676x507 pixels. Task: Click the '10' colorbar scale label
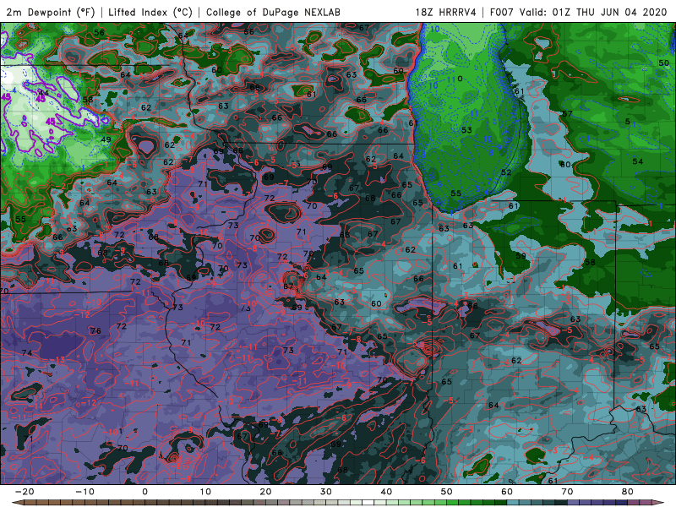(205, 492)
